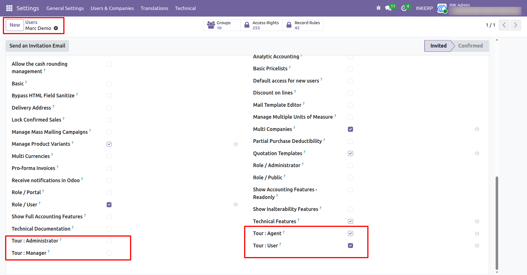Click info icon for Role / User row
The height and width of the screenshot is (275, 527).
click(236, 205)
